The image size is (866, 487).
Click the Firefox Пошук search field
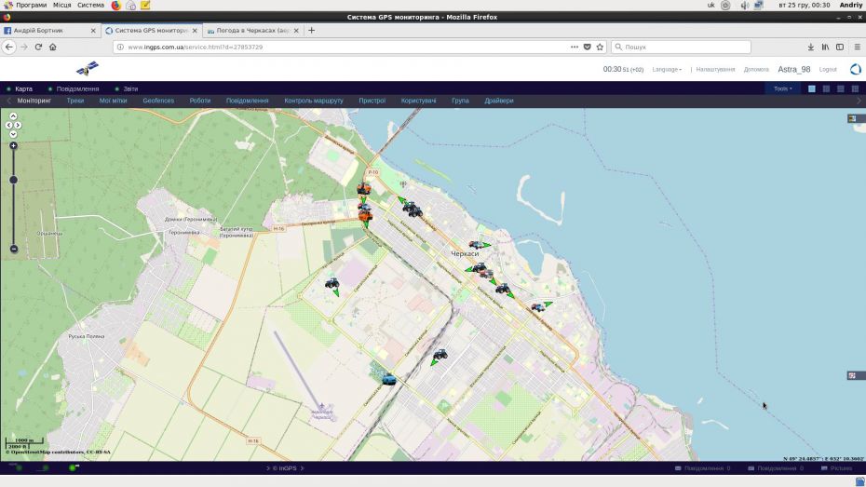pos(681,47)
